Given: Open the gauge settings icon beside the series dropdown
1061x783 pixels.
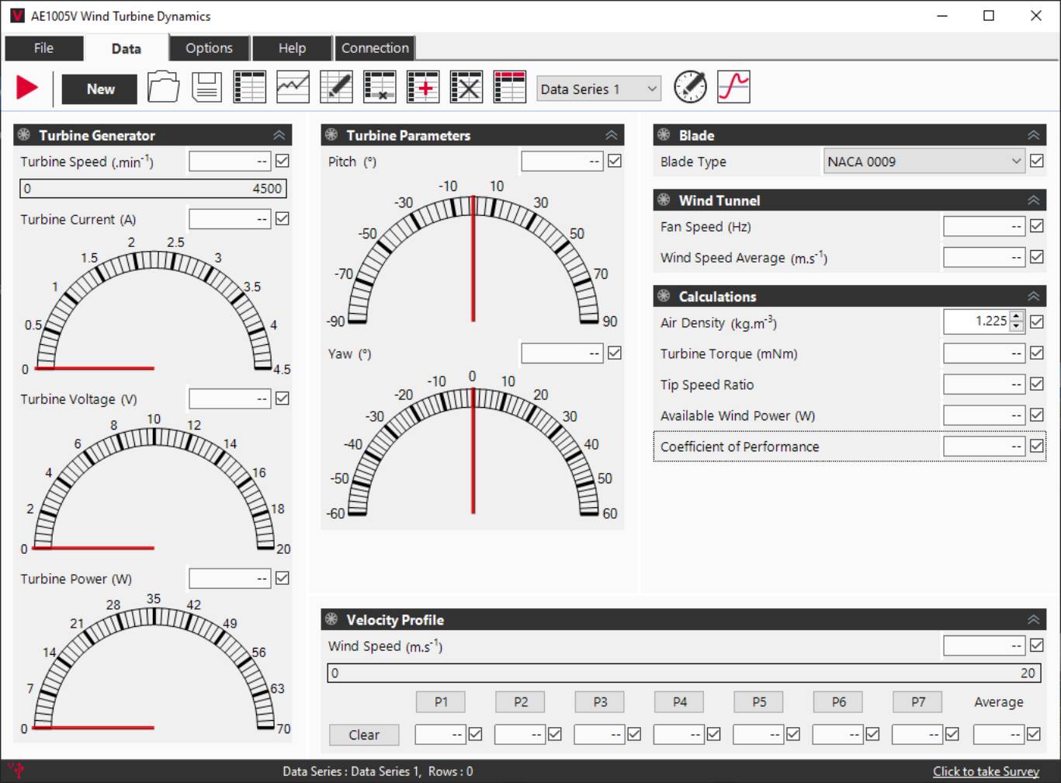Looking at the screenshot, I should (690, 87).
